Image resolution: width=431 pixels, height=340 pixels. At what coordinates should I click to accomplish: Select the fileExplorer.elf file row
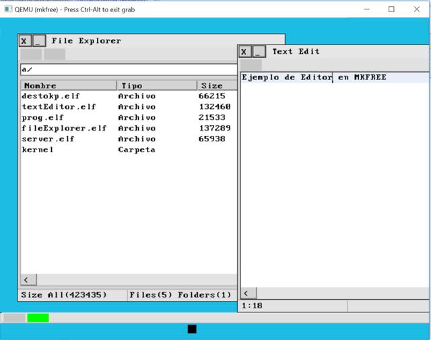[x=129, y=128]
